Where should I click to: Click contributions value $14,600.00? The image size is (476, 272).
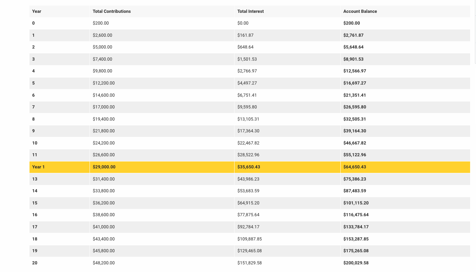tap(104, 95)
